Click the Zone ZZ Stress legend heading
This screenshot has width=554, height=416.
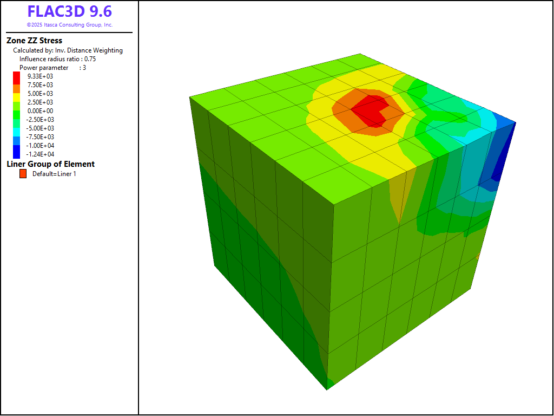34,41
